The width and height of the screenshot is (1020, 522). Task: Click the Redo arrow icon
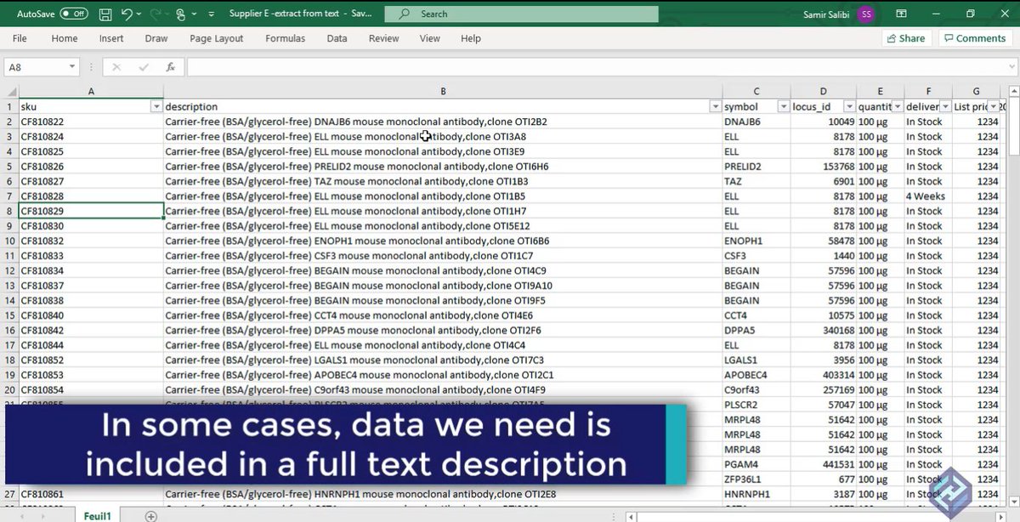pyautogui.click(x=156, y=14)
